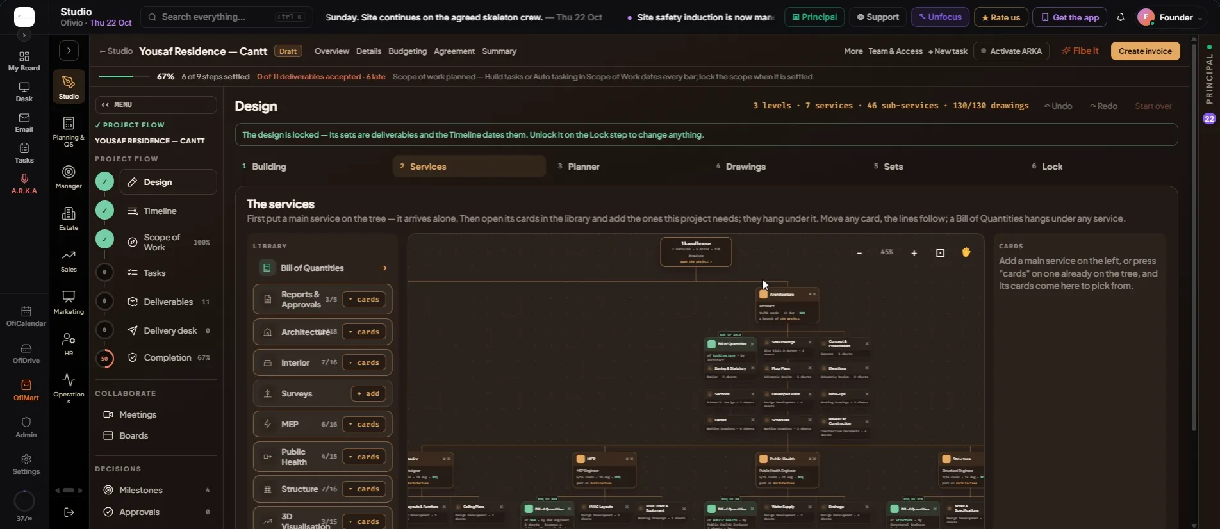Viewport: 1220px width, 529px height.
Task: Open the Marketing module icon
Action: point(69,302)
